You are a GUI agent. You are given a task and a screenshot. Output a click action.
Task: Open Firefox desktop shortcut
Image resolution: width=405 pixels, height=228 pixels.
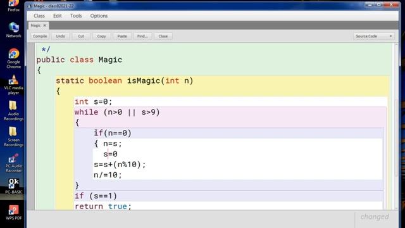click(13, 6)
